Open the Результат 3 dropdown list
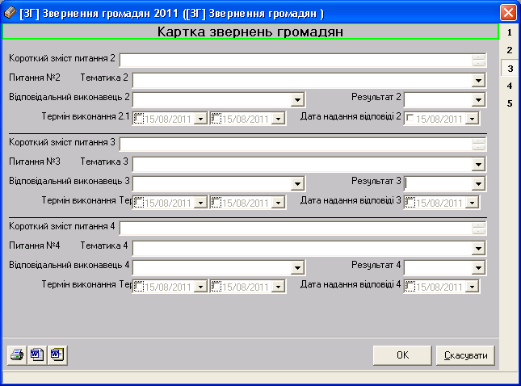This screenshot has height=386, width=521. pos(478,183)
